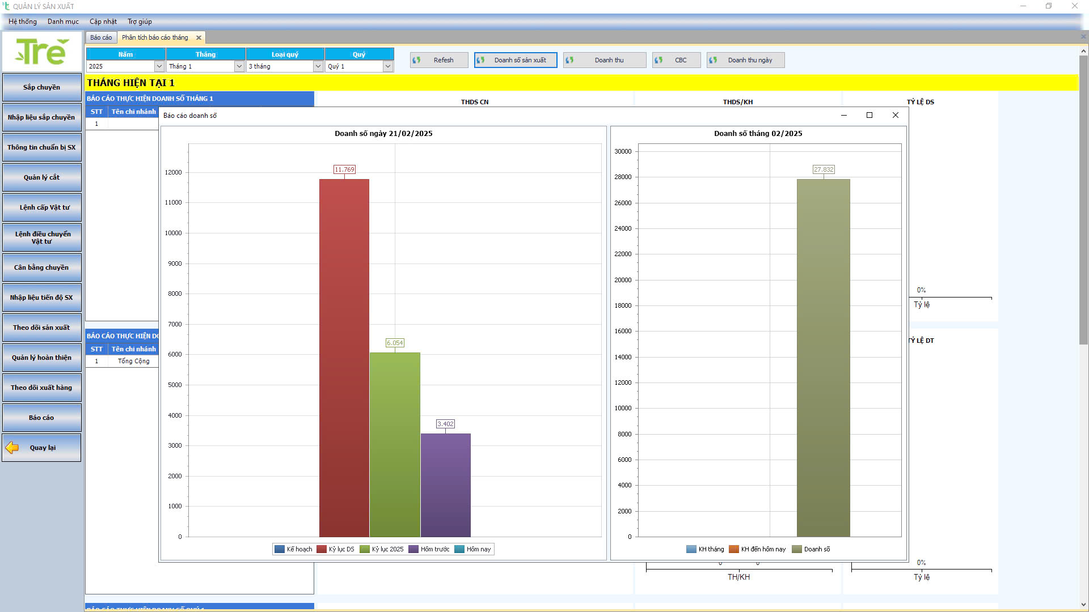Screen dimensions: 1089x612
Task: Open Lệnh cấp Vật tư
Action: click(42, 207)
